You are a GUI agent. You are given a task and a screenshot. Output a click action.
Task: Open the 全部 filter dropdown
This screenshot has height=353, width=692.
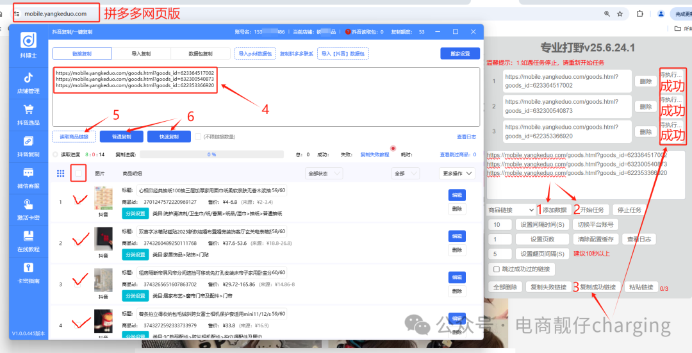(405, 174)
